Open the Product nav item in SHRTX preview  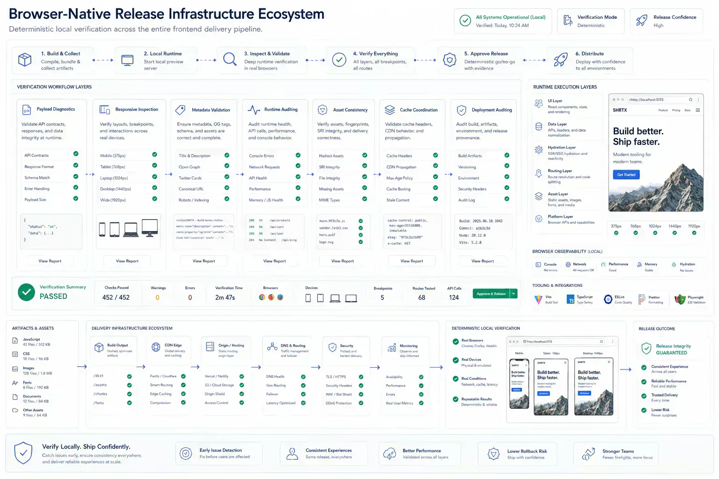pos(663,110)
